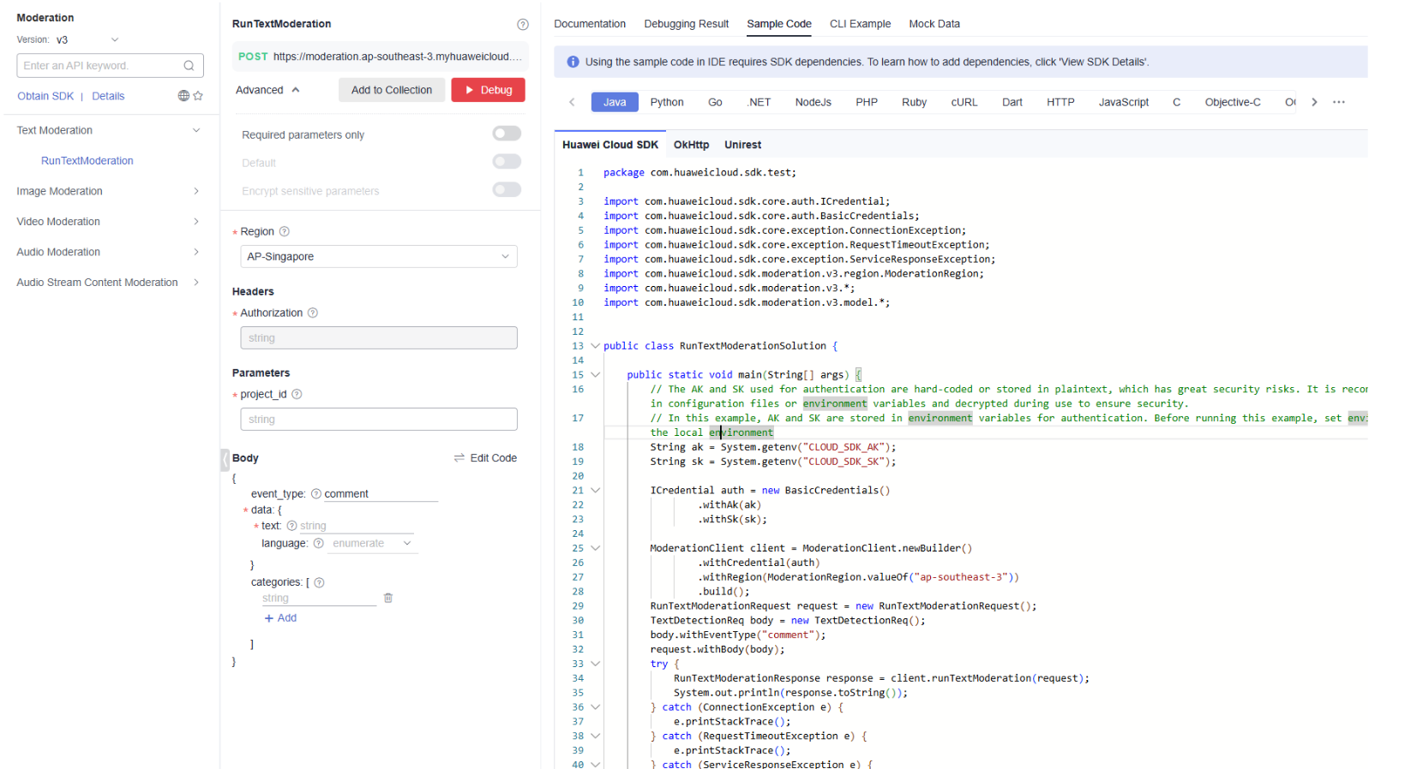
Task: Select the OkHttp sample tab
Action: tap(691, 145)
